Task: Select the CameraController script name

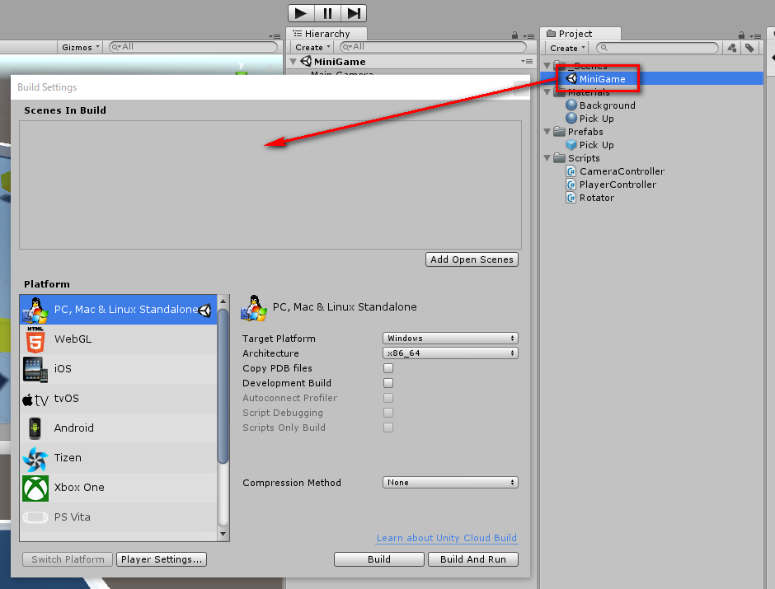Action: [622, 171]
